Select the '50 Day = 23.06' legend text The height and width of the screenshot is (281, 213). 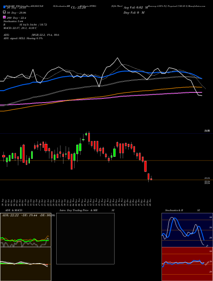17,13
